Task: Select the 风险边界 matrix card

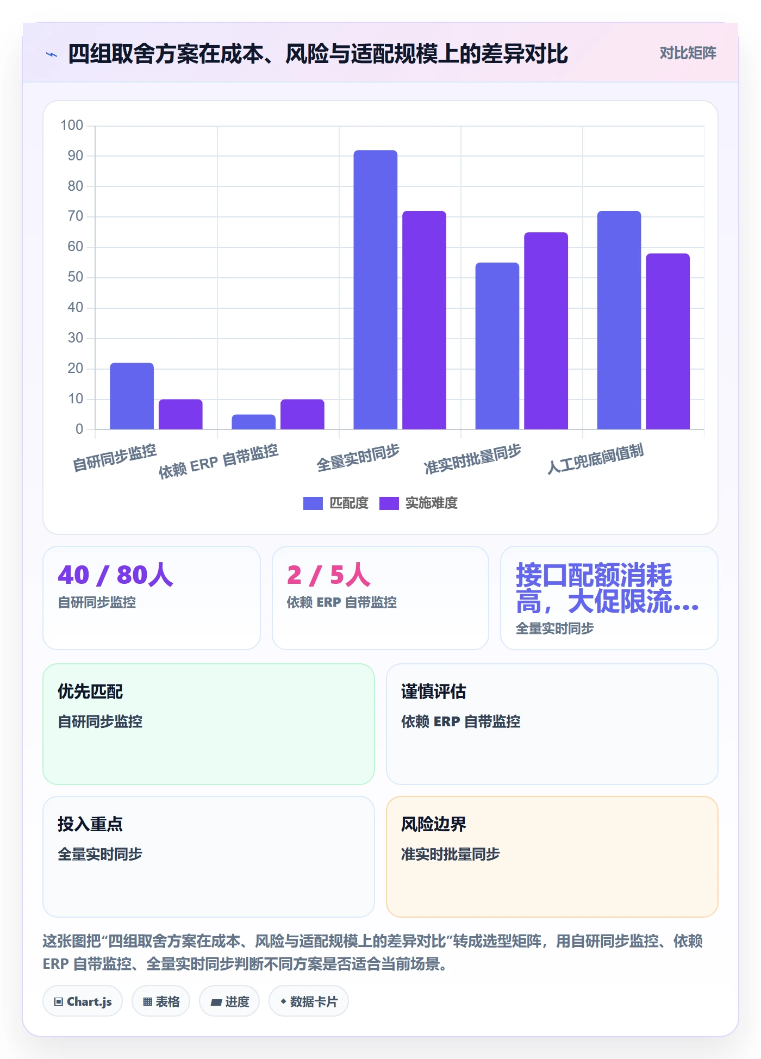Action: [552, 857]
